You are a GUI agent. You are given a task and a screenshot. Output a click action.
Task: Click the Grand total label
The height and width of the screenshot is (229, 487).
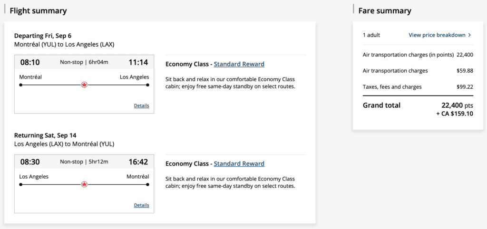pos(381,105)
